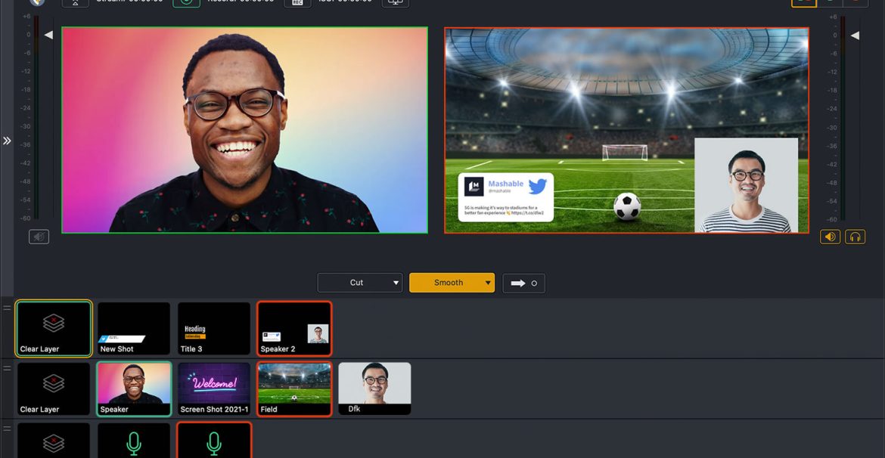Toggle headphone monitoring for live output
885x458 pixels.
click(855, 237)
